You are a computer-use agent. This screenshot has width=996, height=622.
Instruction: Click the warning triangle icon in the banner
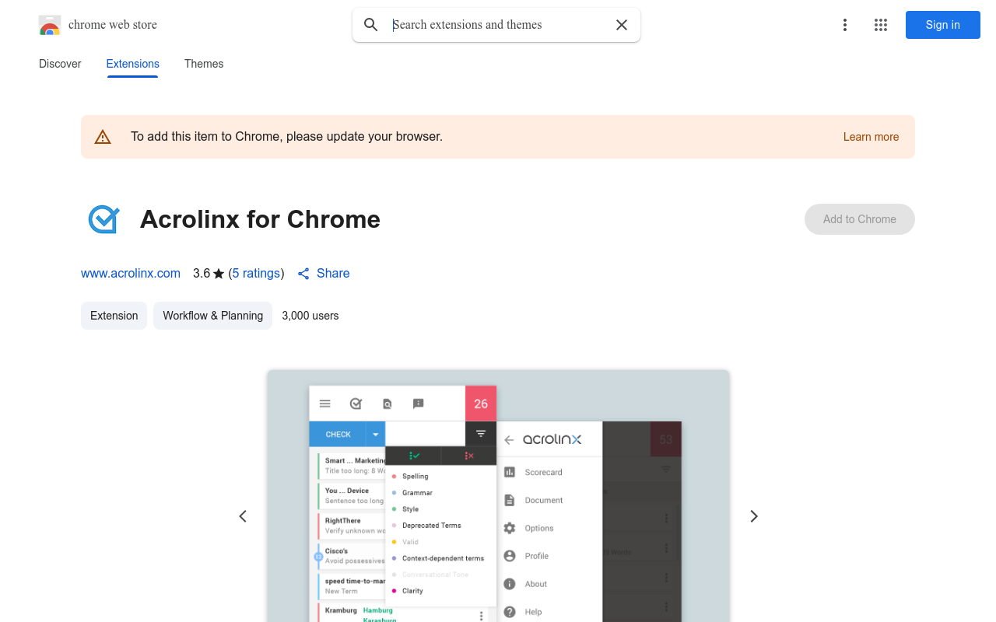pyautogui.click(x=103, y=137)
